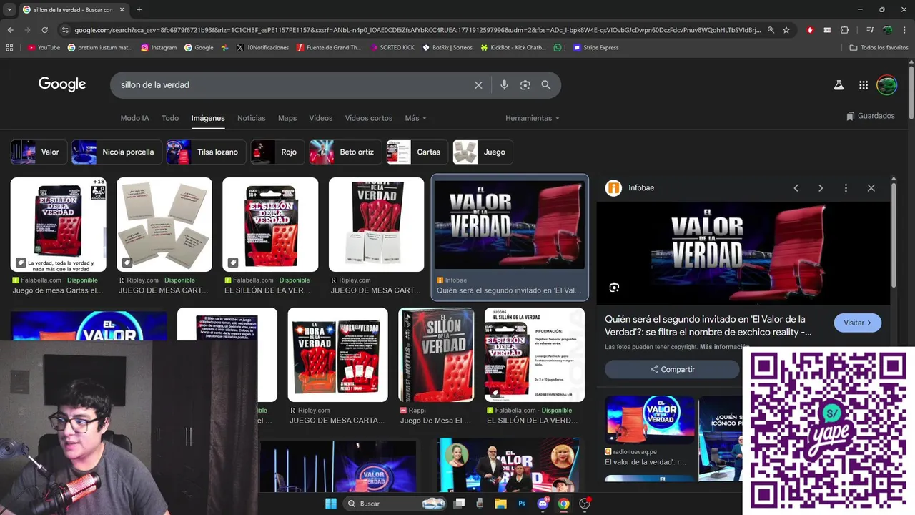Screen dimensions: 915x515
Task: Open the SORTEO KICK bookmark
Action: (392, 48)
